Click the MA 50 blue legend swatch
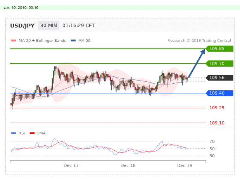The height and width of the screenshot is (179, 240). click(73, 41)
